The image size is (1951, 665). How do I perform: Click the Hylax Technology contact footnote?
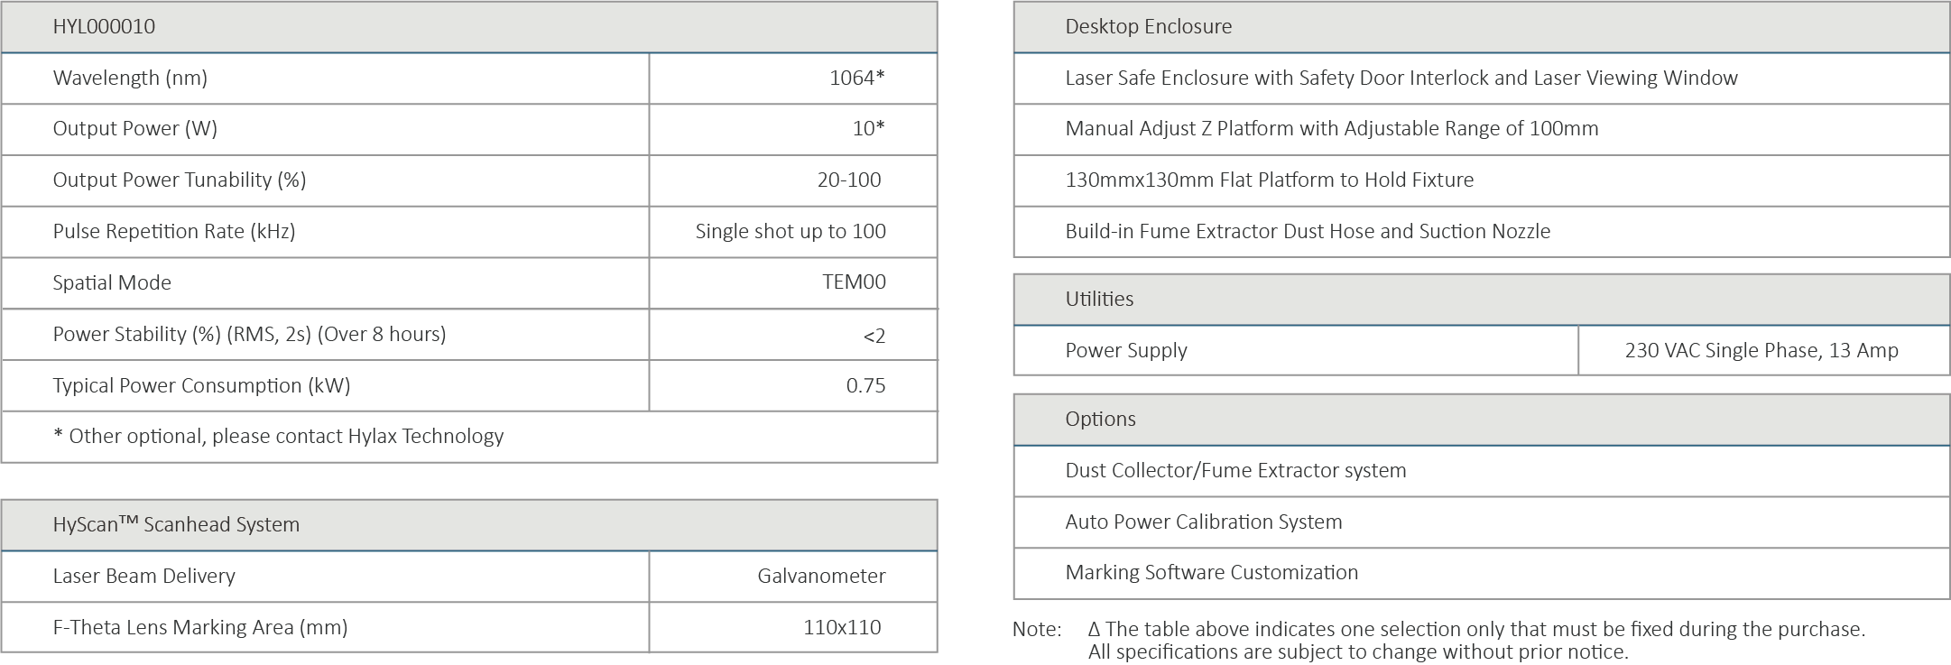click(278, 436)
